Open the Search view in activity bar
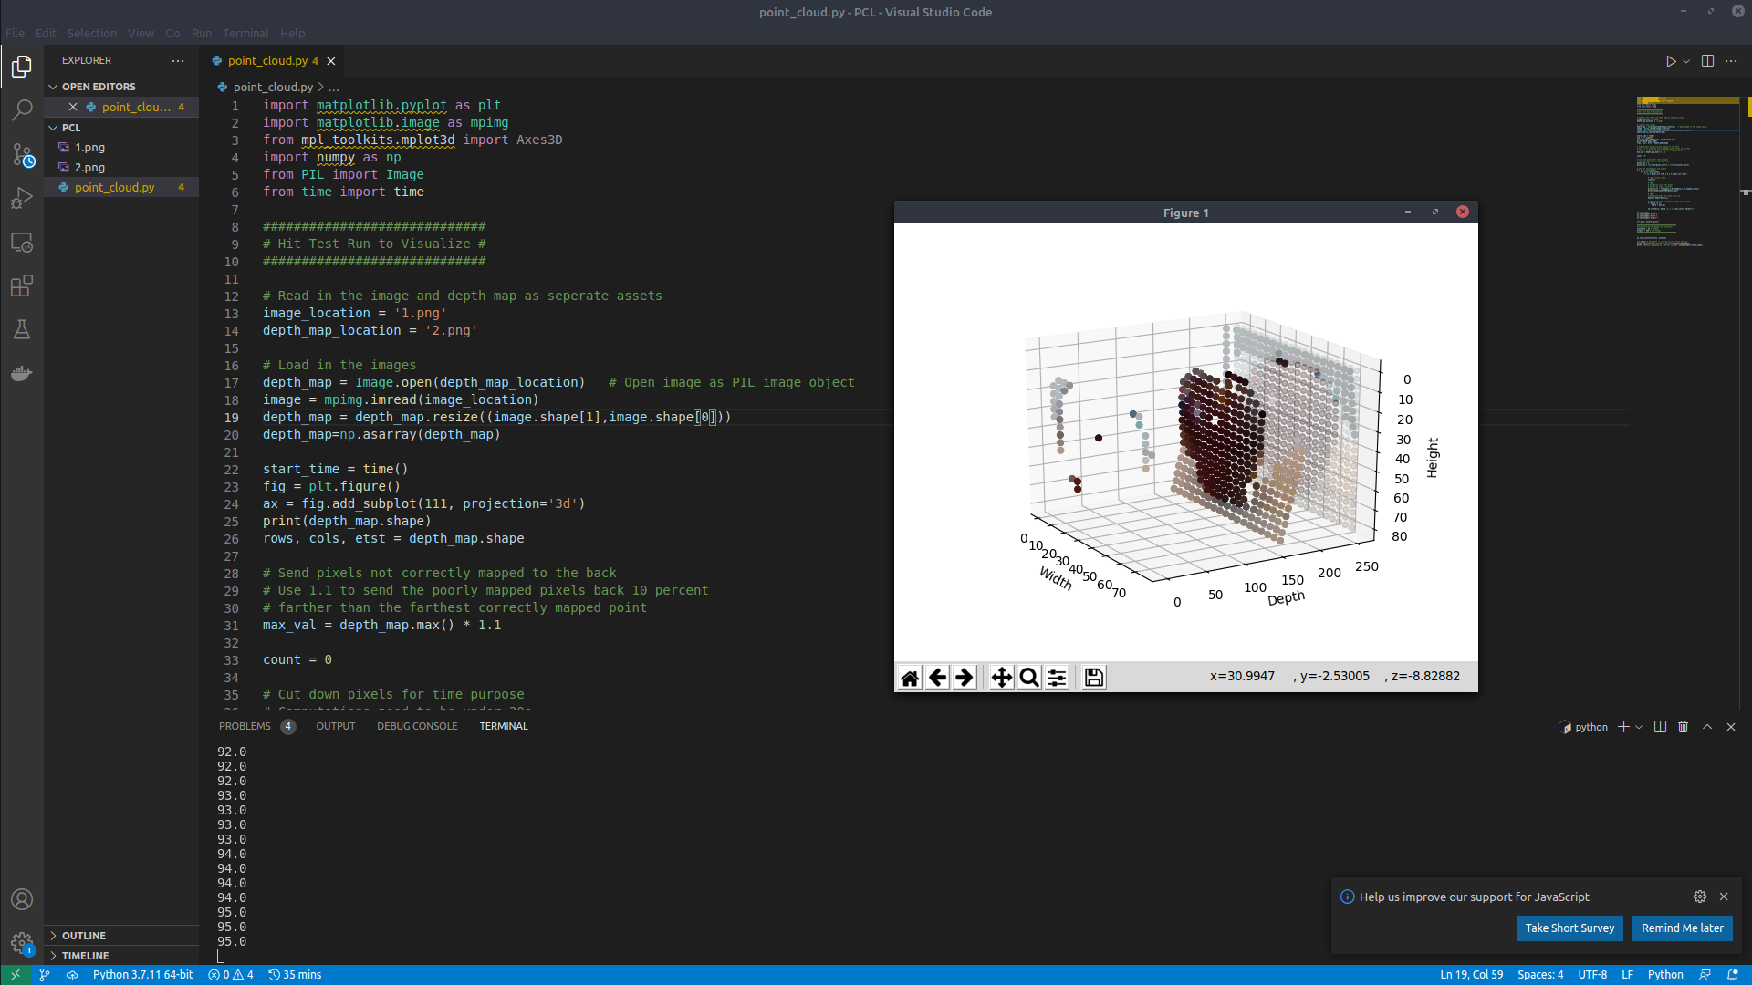Screen dimensions: 1752x985 [22, 110]
